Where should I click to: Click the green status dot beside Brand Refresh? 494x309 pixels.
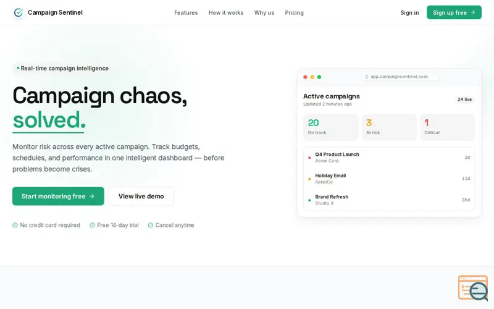(x=309, y=200)
